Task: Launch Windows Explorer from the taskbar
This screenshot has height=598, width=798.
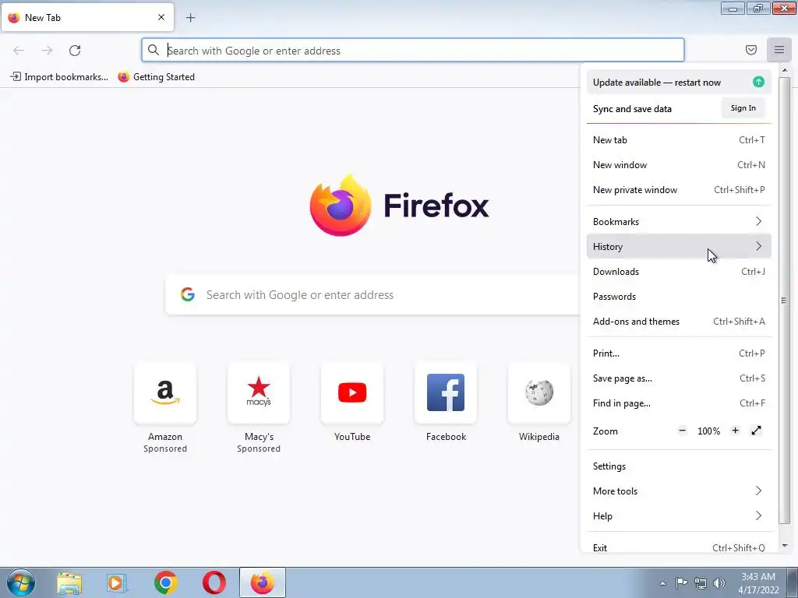Action: pyautogui.click(x=69, y=583)
